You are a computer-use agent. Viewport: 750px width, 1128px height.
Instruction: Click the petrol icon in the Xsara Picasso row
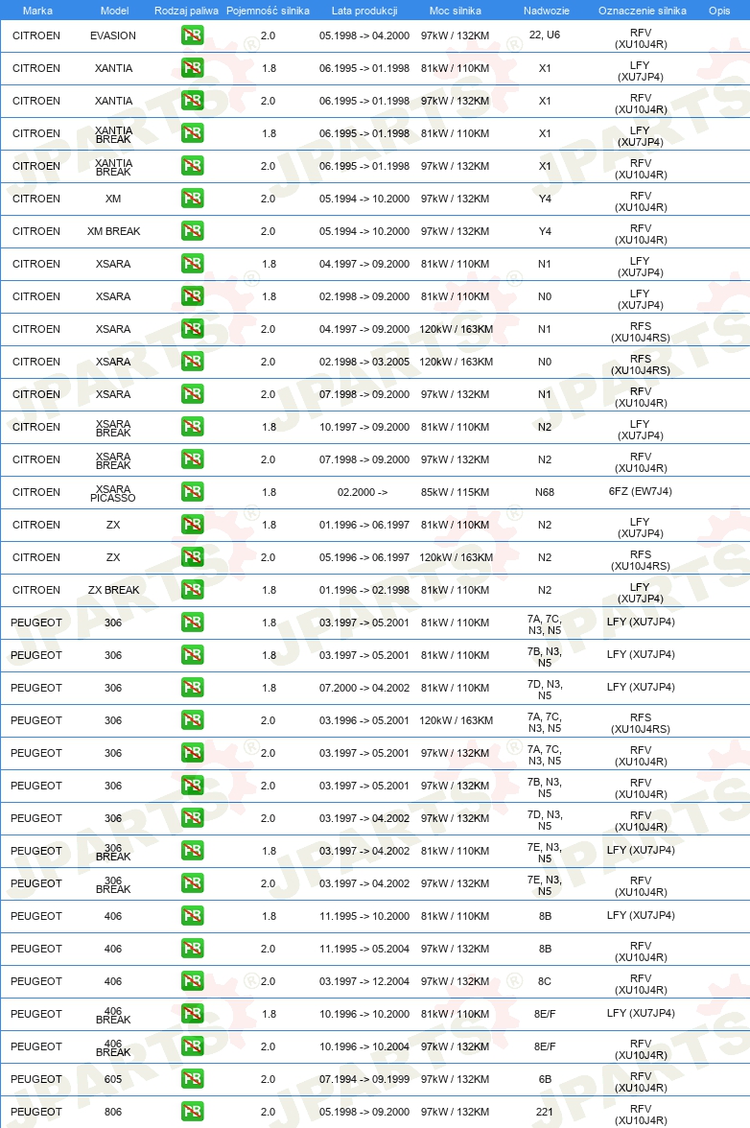coord(192,492)
